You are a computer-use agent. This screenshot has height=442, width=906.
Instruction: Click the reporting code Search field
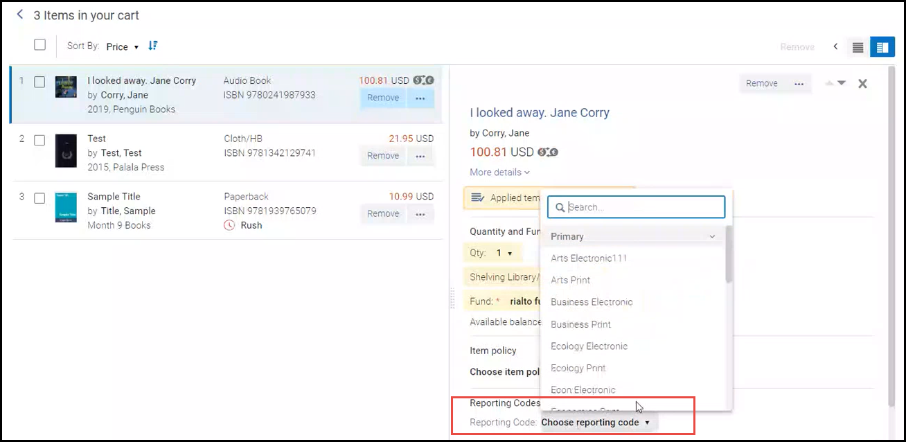[643, 207]
